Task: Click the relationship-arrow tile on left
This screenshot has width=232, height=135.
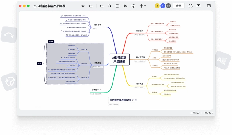Action: pos(9,35)
